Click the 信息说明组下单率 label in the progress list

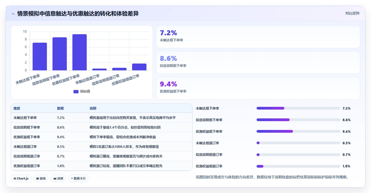[x=209, y=120]
